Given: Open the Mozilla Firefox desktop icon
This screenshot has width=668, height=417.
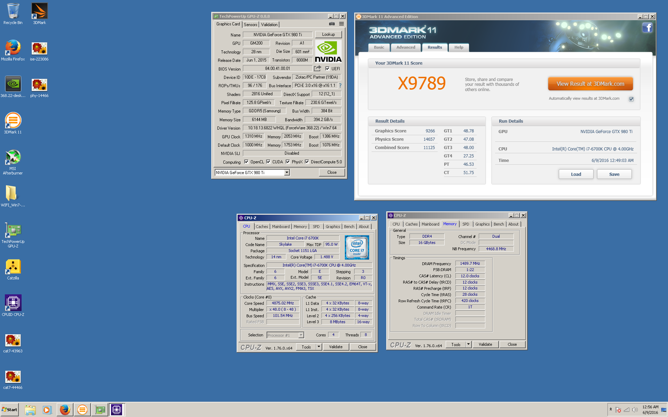Looking at the screenshot, I should (13, 50).
